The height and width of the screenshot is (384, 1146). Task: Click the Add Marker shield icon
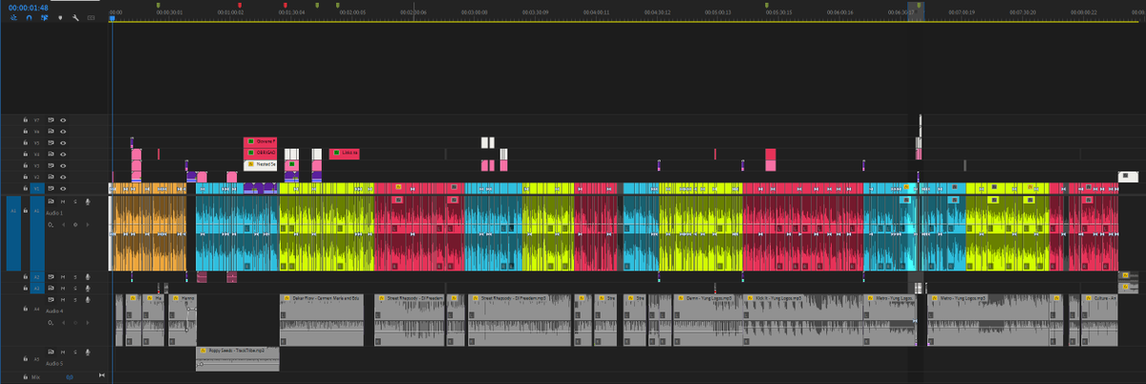click(x=60, y=17)
